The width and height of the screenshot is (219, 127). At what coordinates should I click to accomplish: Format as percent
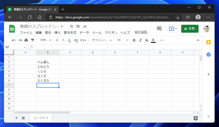(x=63, y=40)
